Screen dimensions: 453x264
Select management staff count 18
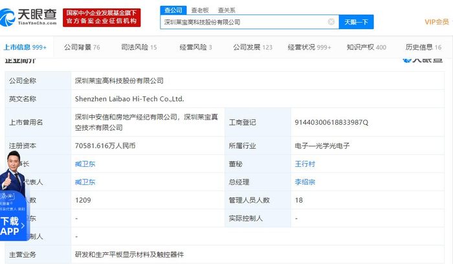pos(299,200)
